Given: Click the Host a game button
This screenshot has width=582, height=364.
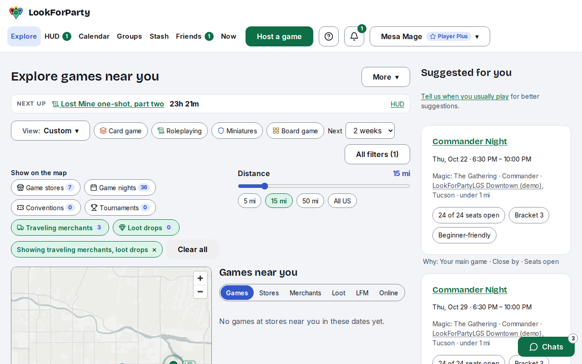Looking at the screenshot, I should tap(279, 36).
